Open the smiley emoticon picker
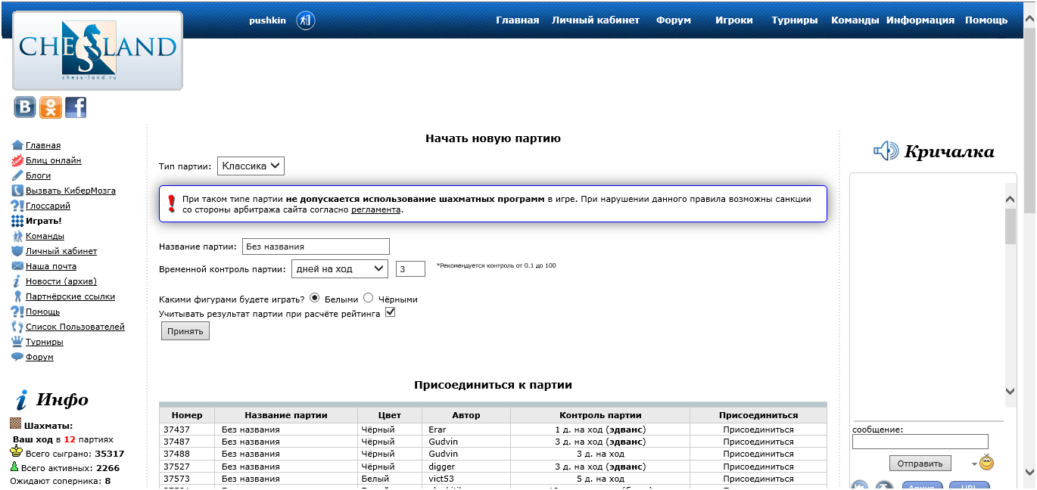 coord(986,462)
